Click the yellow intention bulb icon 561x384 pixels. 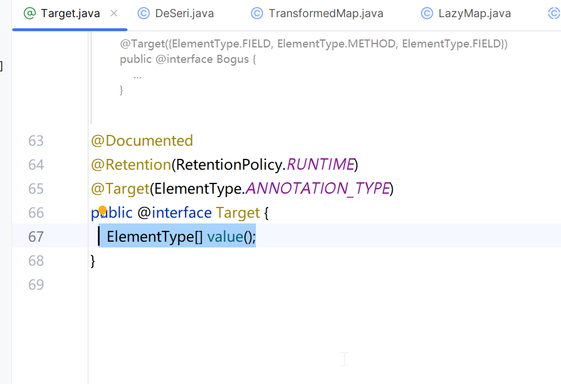102,210
